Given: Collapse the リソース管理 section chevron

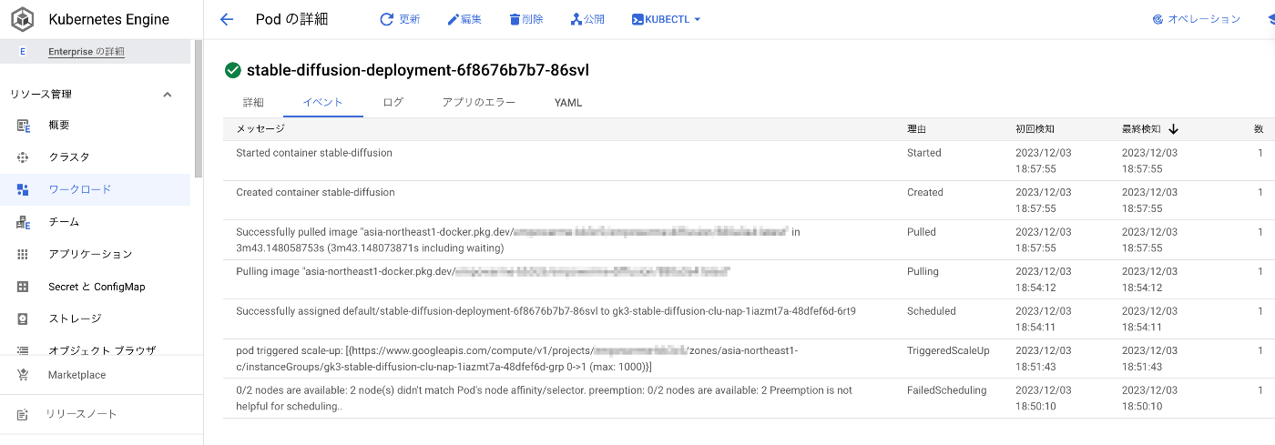Looking at the screenshot, I should tap(167, 95).
